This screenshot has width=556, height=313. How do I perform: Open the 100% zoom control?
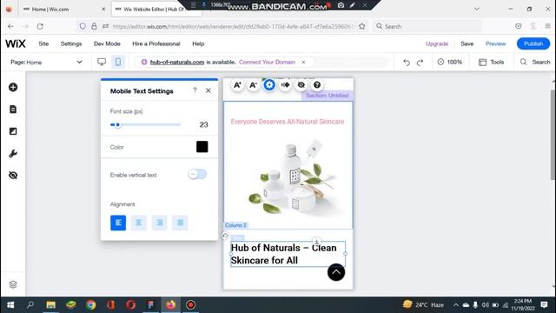(x=450, y=62)
